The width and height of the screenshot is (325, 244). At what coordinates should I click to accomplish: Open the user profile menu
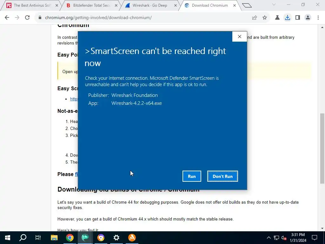point(308,18)
